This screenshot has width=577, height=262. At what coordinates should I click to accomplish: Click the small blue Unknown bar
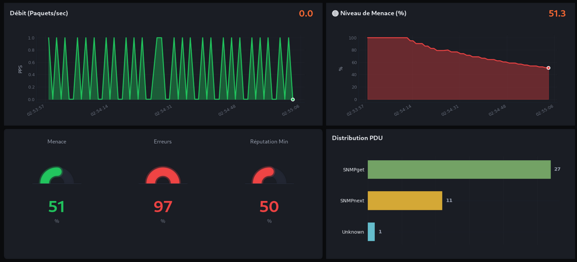(x=371, y=232)
